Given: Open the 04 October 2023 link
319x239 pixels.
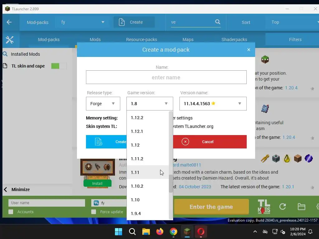Looking at the screenshot, I should (195, 187).
